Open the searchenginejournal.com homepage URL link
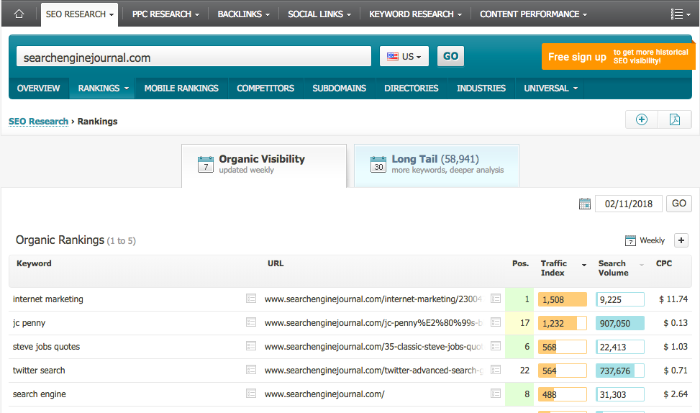Screen dimensions: 700x413 324,394
